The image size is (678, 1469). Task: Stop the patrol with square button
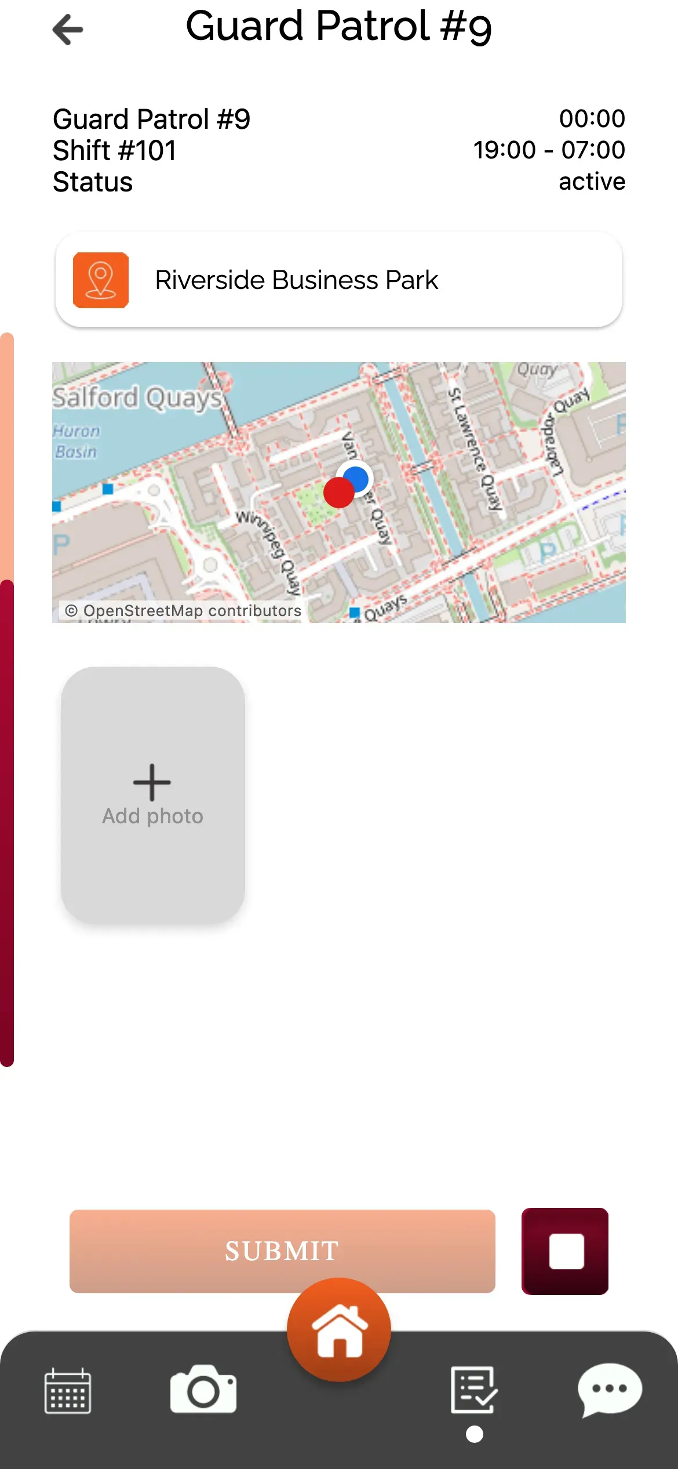pos(565,1251)
